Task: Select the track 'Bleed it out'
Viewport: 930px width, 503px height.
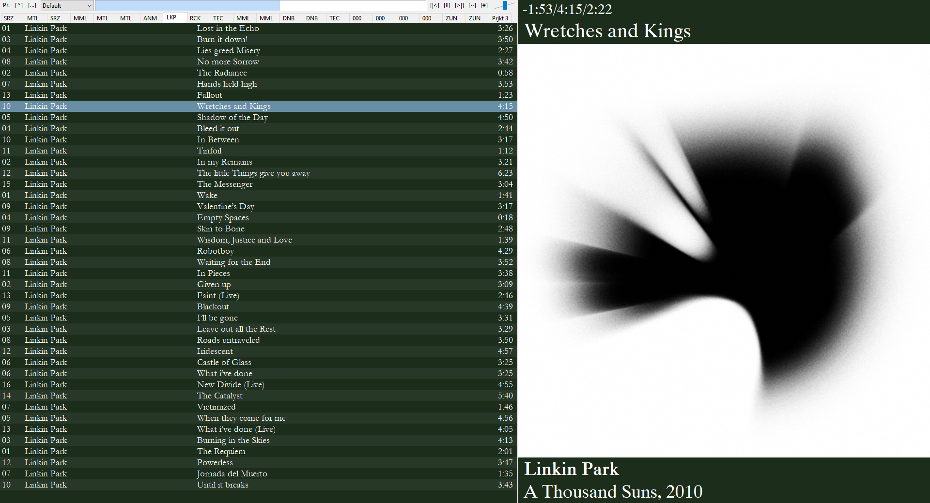Action: click(x=259, y=128)
